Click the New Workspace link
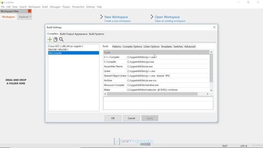 coord(116,17)
